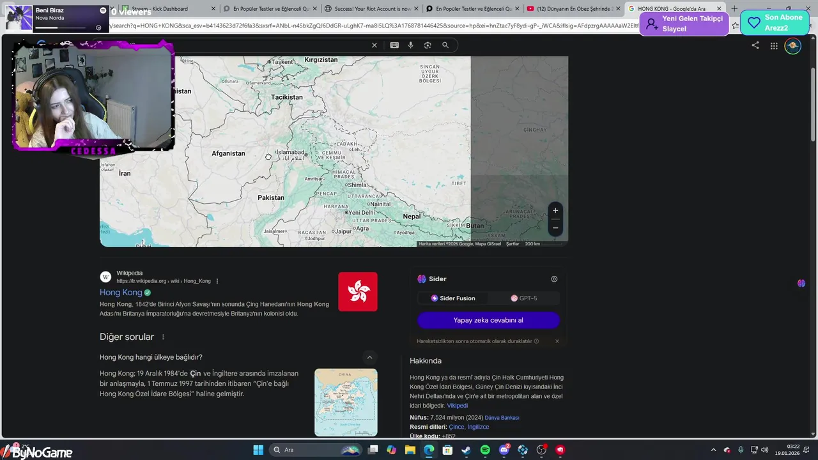This screenshot has width=818, height=460.
Task: Open OBS Studio from the taskbar
Action: [x=541, y=450]
